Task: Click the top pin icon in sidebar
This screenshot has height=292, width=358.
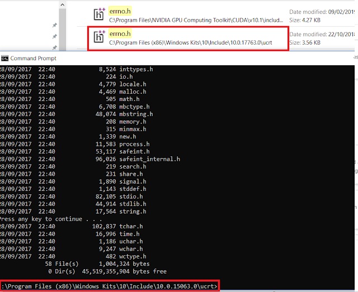Action: pos(55,25)
